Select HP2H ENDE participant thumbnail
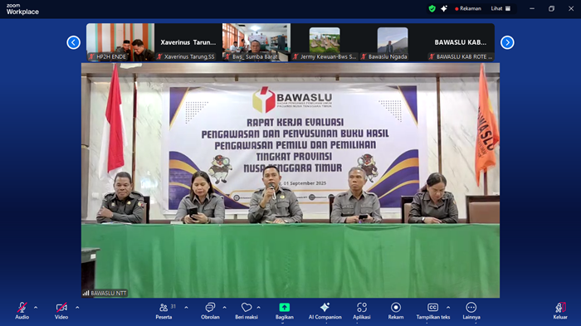 pos(120,42)
